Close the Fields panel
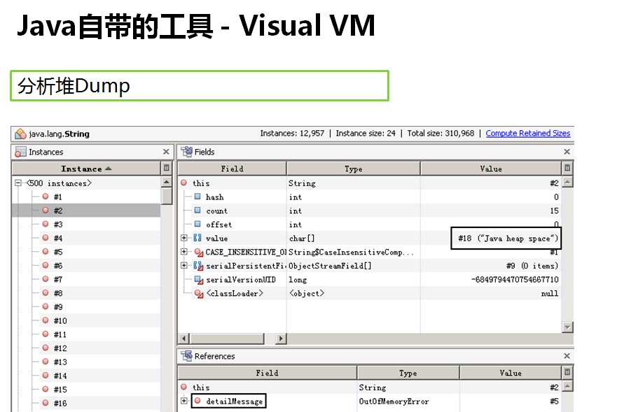 pos(567,151)
